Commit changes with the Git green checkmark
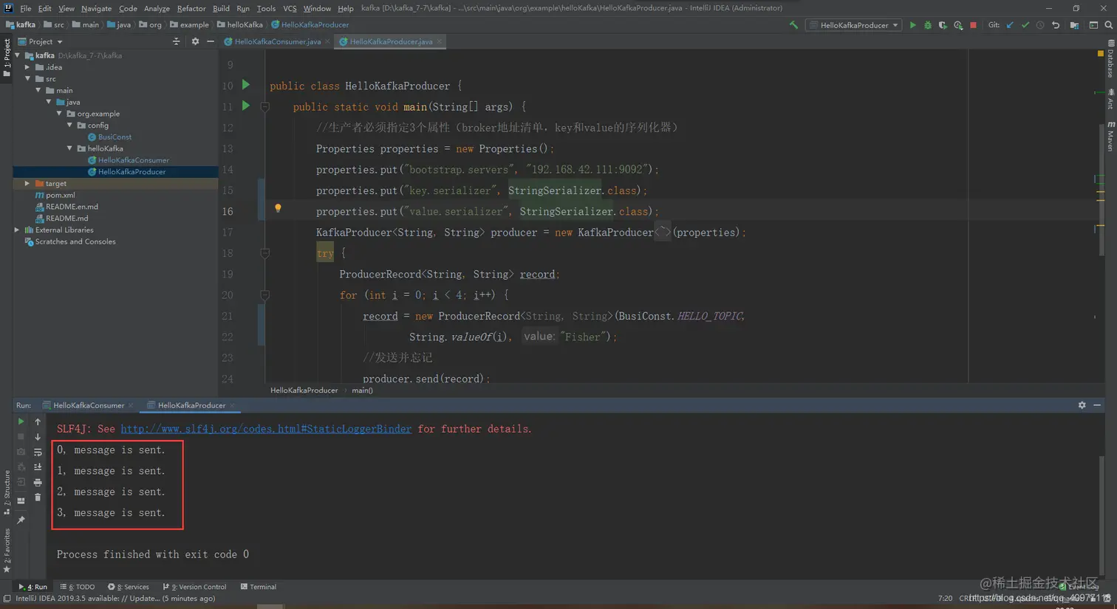This screenshot has width=1117, height=609. click(1025, 25)
